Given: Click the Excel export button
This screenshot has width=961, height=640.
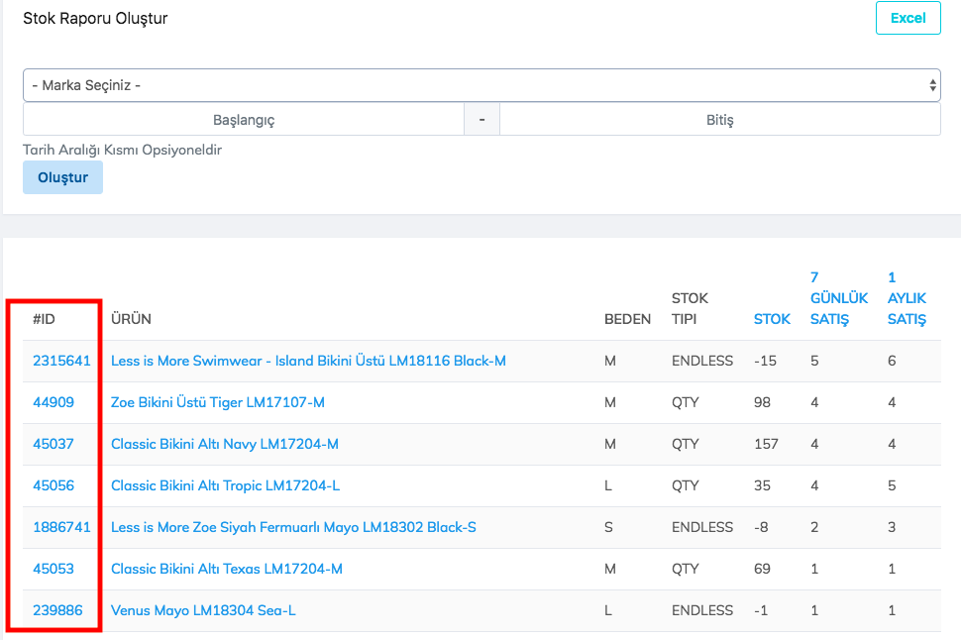Looking at the screenshot, I should [x=908, y=18].
